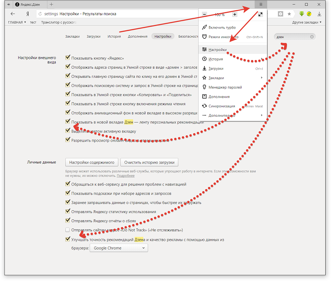Open the browser hamburger menu
Image resolution: width=331 pixels, height=281 pixels.
coord(261,4)
